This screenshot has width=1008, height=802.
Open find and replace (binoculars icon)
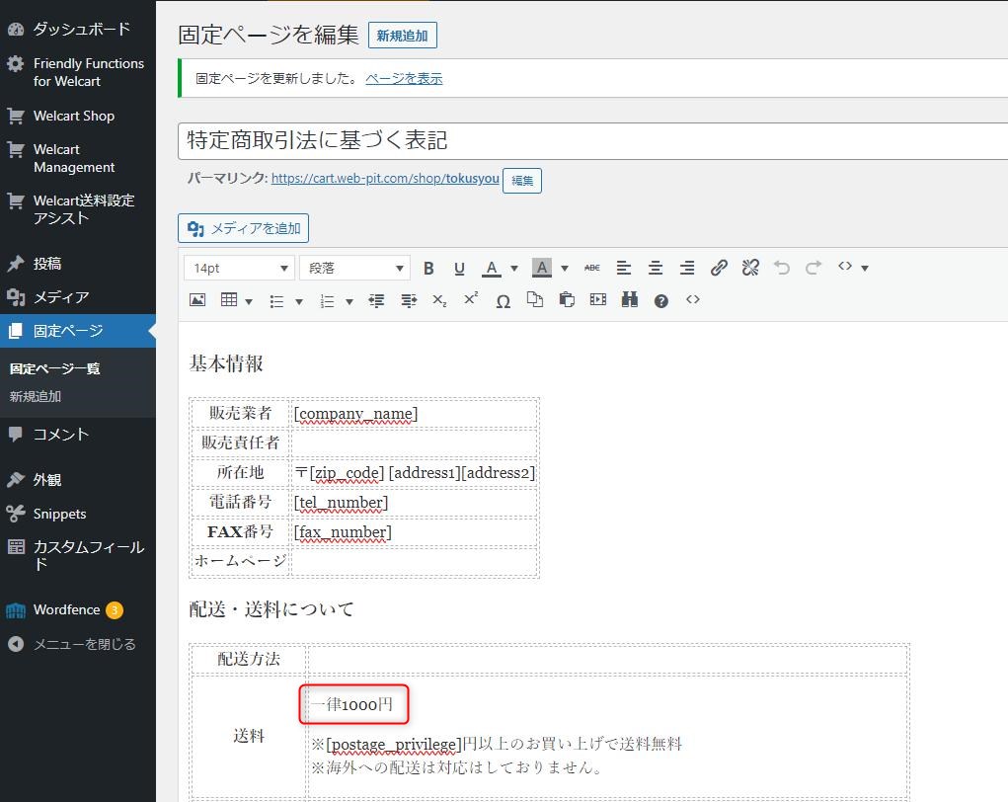[629, 300]
